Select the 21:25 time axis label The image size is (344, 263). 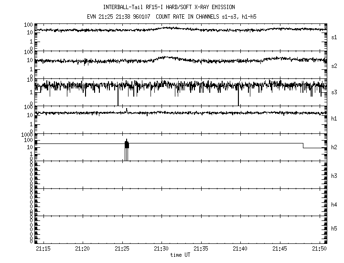122,249
